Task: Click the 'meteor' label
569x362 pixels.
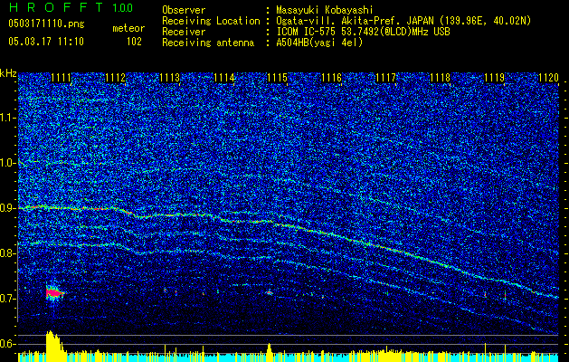Action: point(128,28)
